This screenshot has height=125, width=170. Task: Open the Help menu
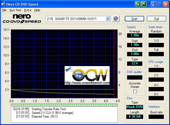37,10
